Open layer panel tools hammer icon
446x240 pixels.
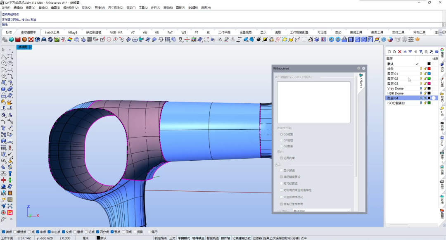pos(432,52)
